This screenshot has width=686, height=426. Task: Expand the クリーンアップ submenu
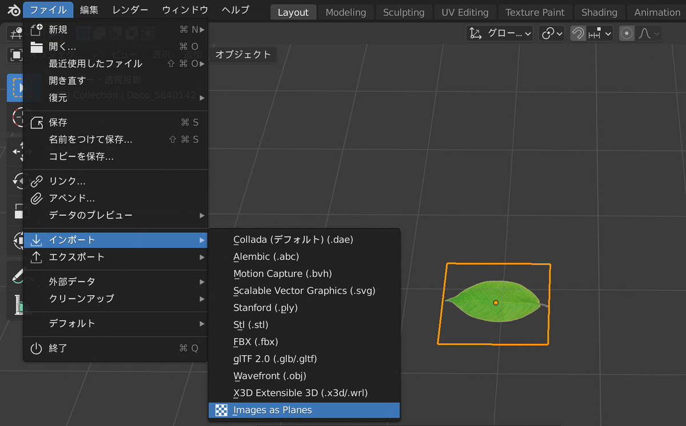coord(115,299)
